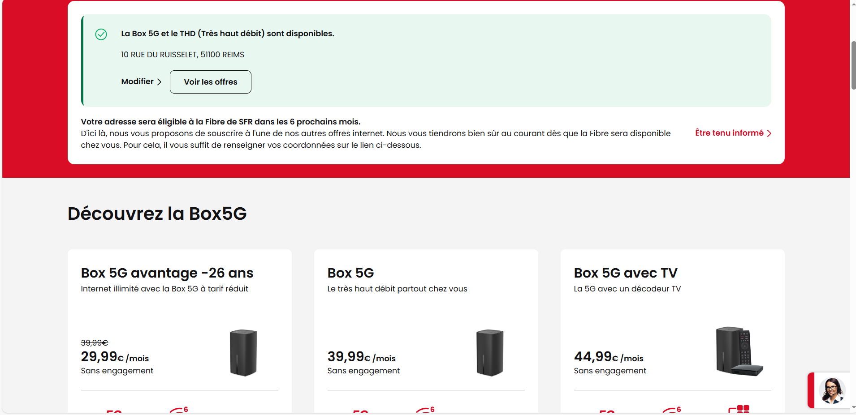Select Box 5G avantage -26 ans title

click(167, 273)
